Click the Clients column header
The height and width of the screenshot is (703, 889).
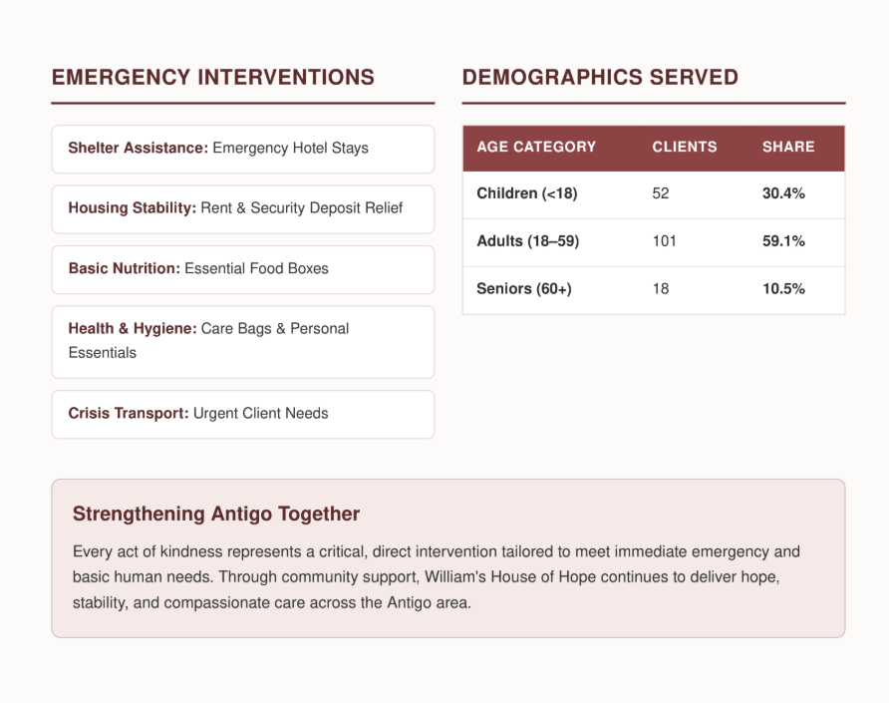(x=685, y=147)
